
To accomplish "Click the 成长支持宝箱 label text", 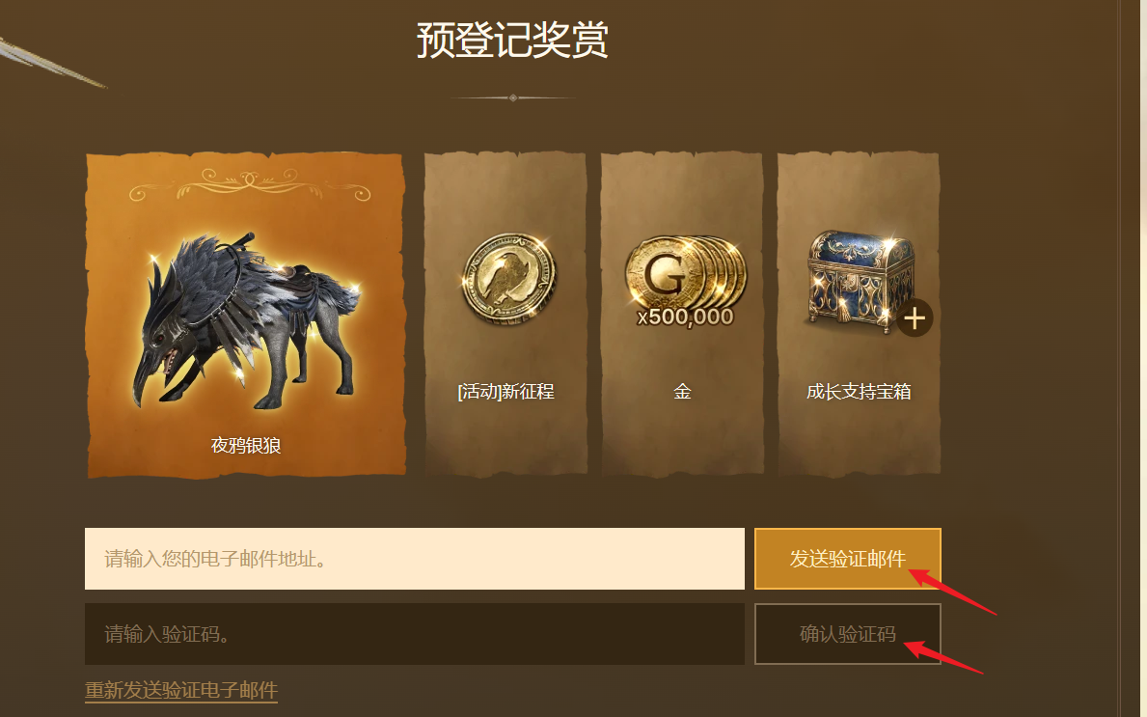I will point(859,392).
